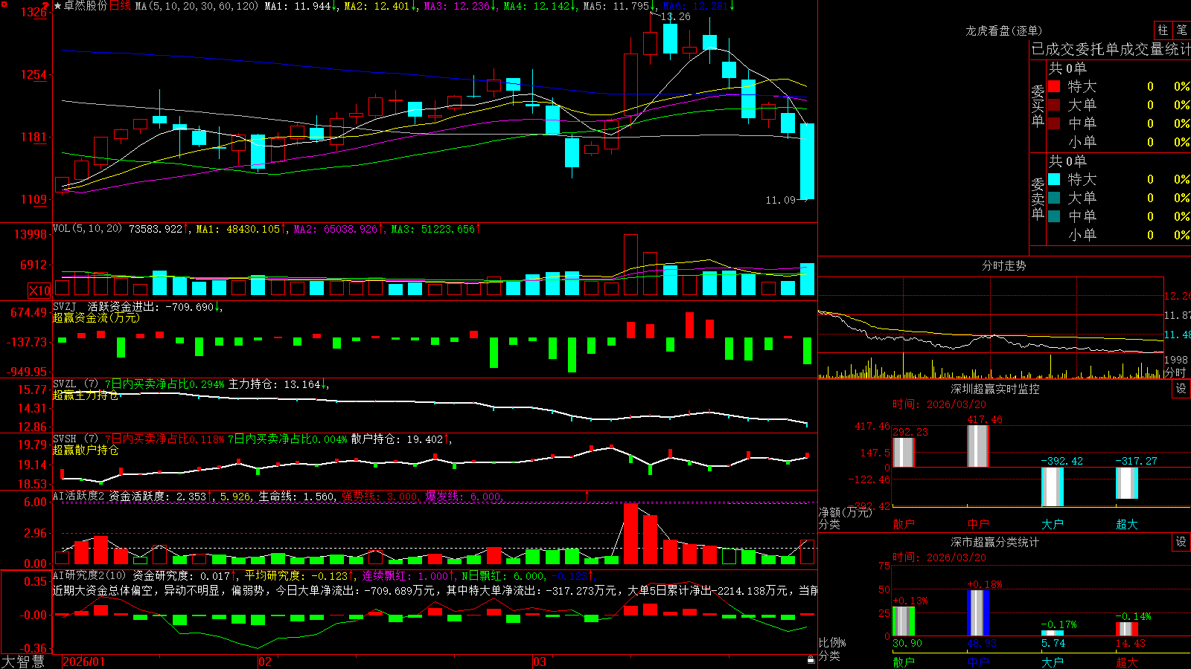Click red 特大 buy order swatch
Image resolution: width=1191 pixels, height=669 pixels.
tap(1054, 86)
